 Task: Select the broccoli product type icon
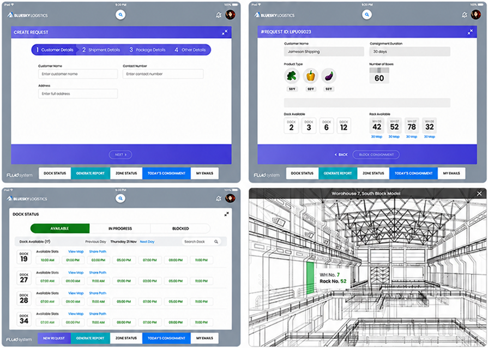(292, 76)
